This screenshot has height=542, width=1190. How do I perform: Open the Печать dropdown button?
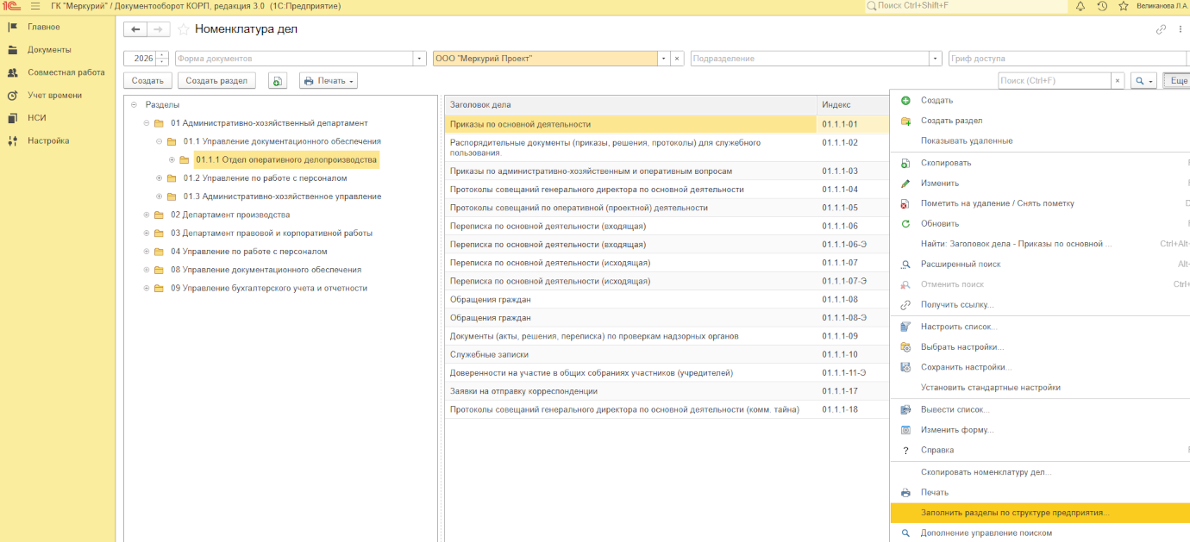coord(329,81)
